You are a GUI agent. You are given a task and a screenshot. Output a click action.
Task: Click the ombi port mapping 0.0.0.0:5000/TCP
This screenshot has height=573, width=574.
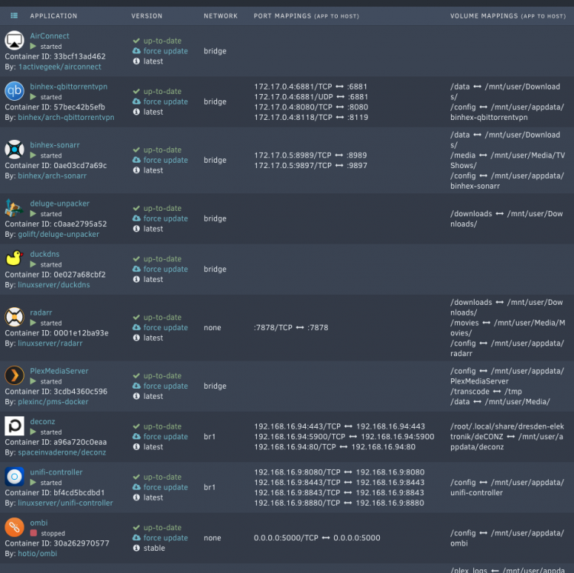[x=317, y=538]
